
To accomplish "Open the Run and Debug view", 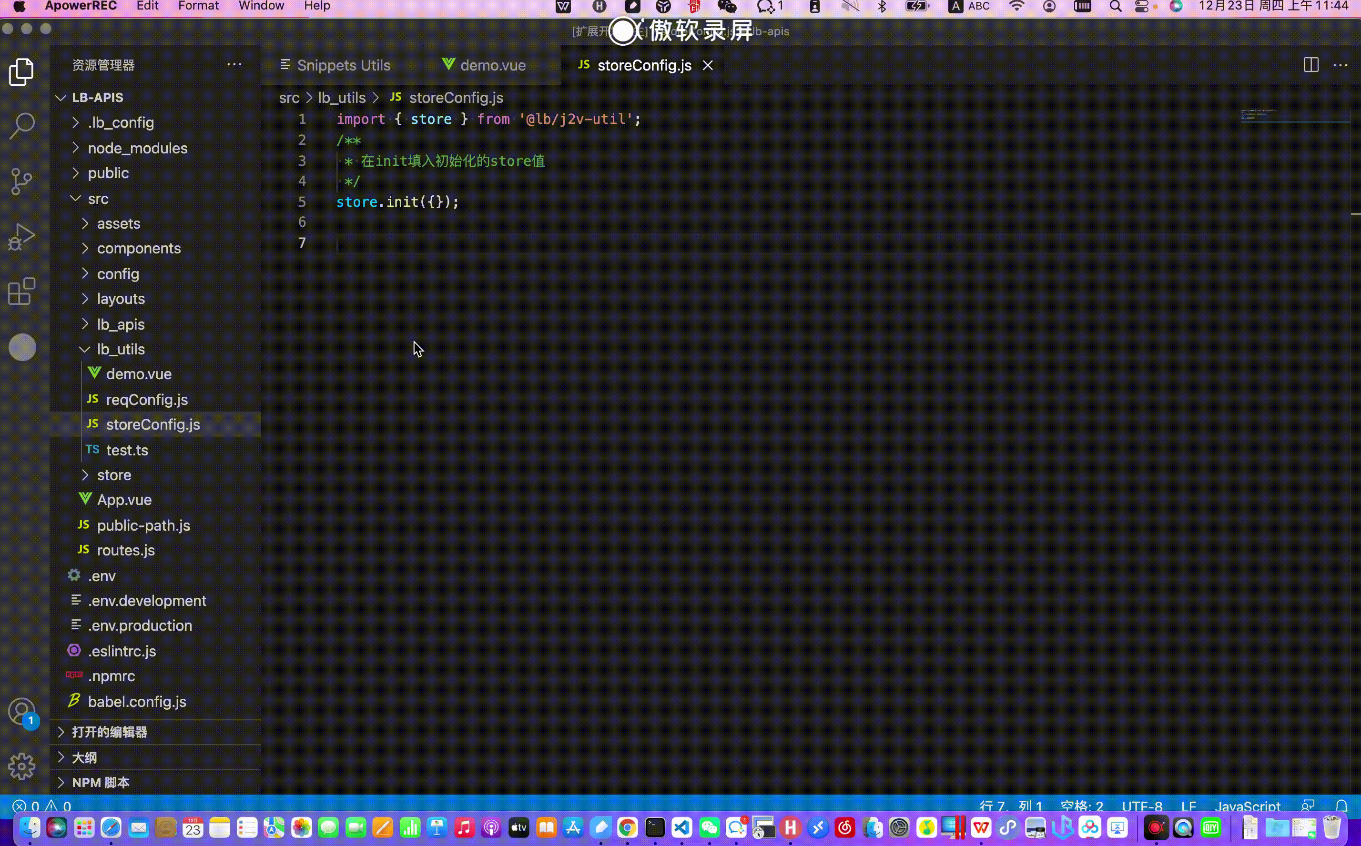I will pos(22,236).
